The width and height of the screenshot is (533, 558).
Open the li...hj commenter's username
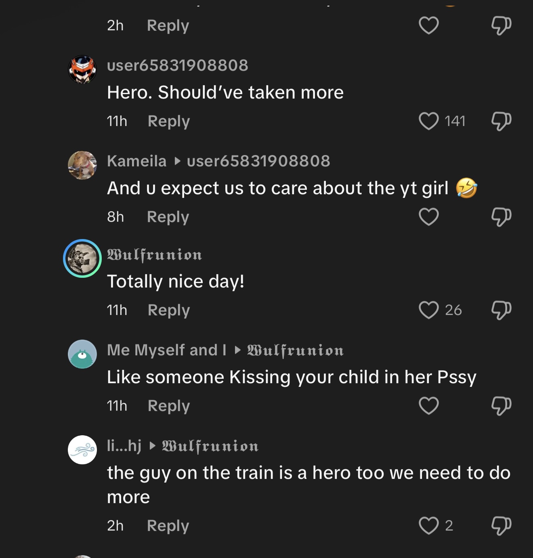tap(124, 446)
